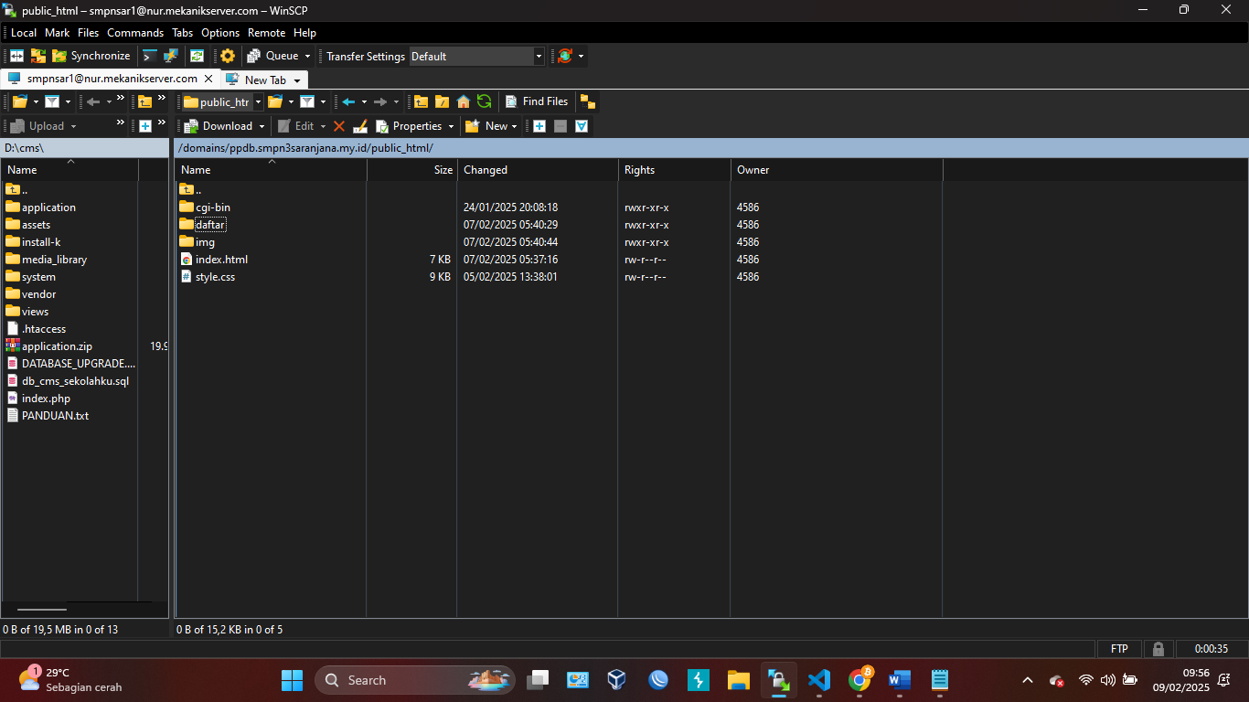Open Visual Studio Code from taskbar
This screenshot has width=1249, height=702.
coord(818,680)
